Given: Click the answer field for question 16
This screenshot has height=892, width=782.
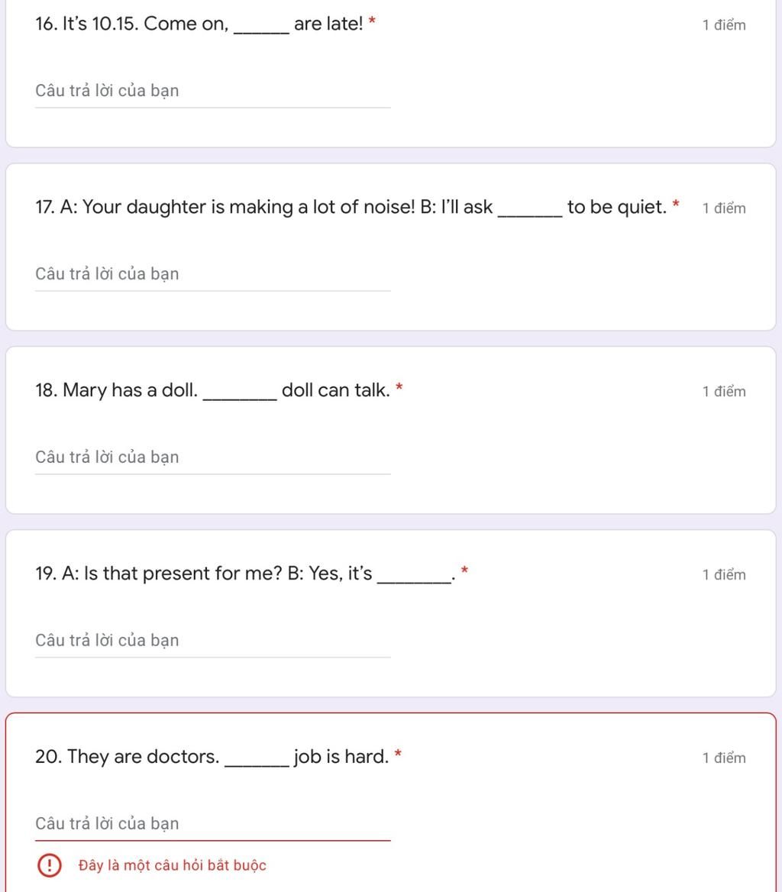Looking at the screenshot, I should 212,91.
